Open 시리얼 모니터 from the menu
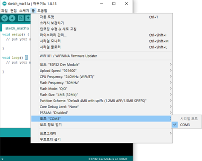Viewport: 202px width, 161px height. [102, 41]
